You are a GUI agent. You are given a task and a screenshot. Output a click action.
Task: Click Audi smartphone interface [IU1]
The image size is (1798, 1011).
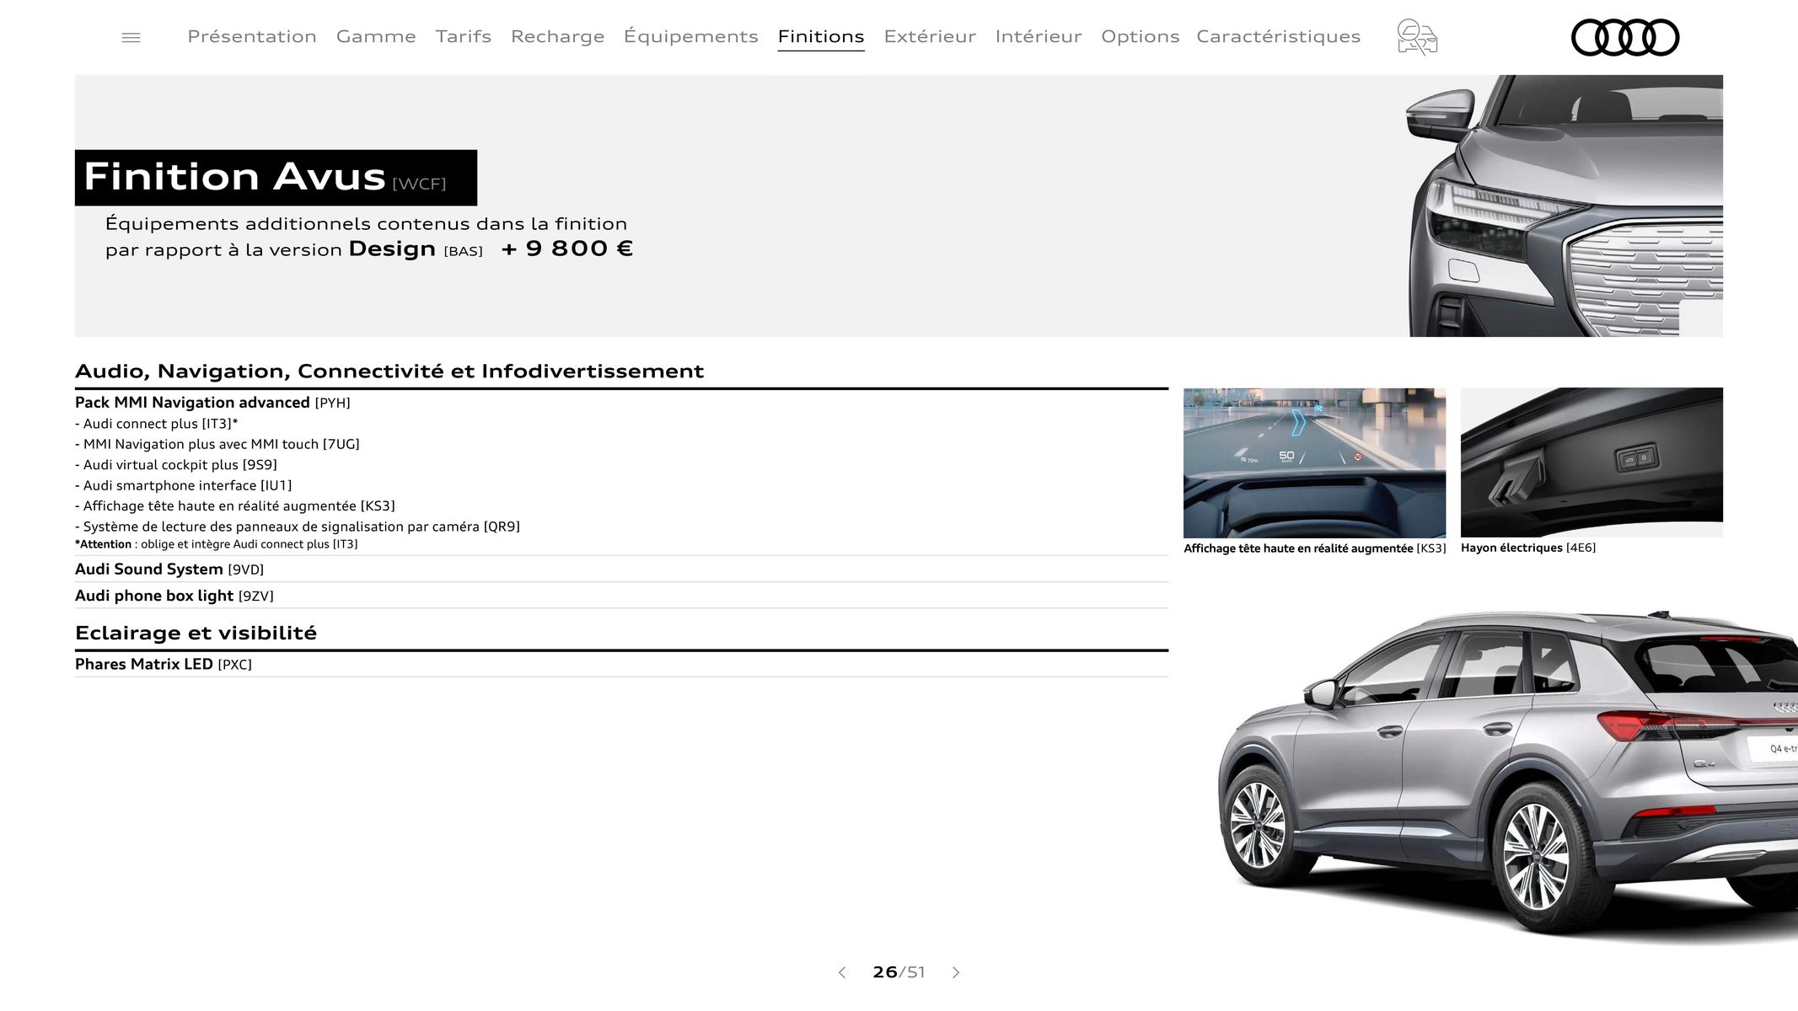(184, 485)
